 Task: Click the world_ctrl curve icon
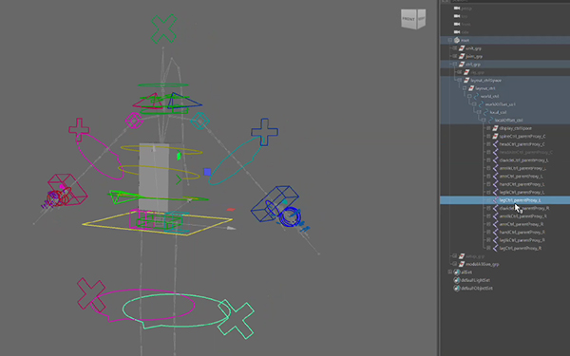(476, 96)
